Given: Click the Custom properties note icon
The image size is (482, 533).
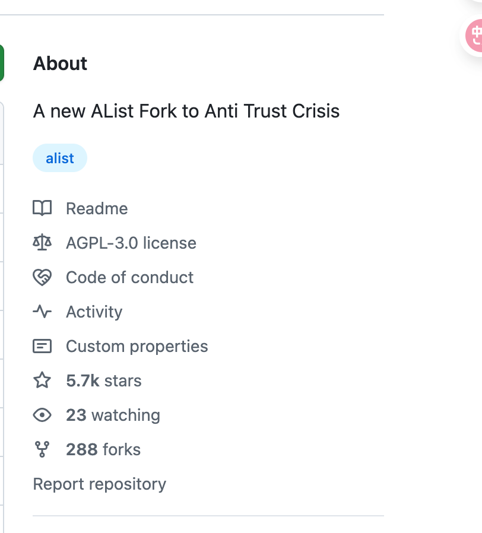Looking at the screenshot, I should (42, 346).
